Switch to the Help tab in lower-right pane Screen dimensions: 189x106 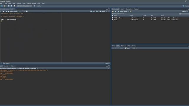tap(129, 46)
